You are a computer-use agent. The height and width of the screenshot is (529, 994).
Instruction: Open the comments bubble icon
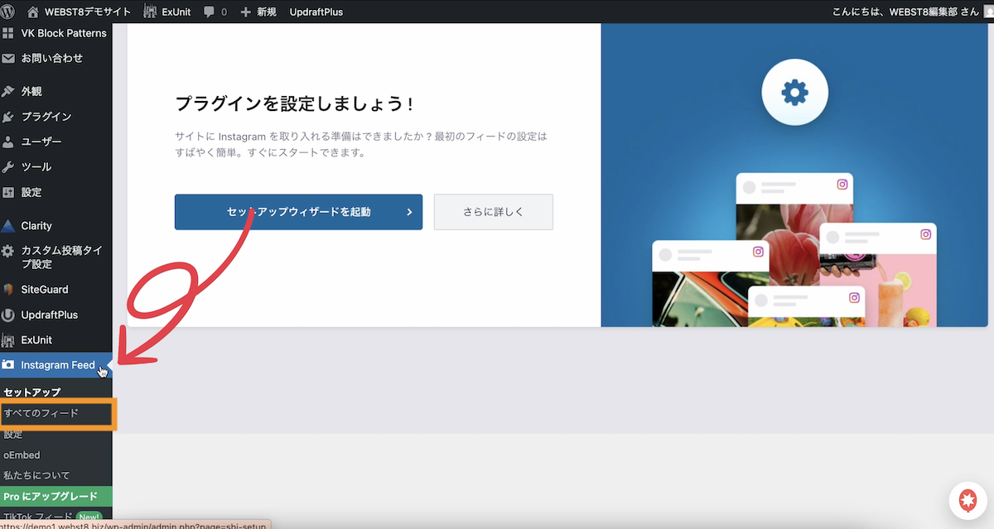[210, 12]
